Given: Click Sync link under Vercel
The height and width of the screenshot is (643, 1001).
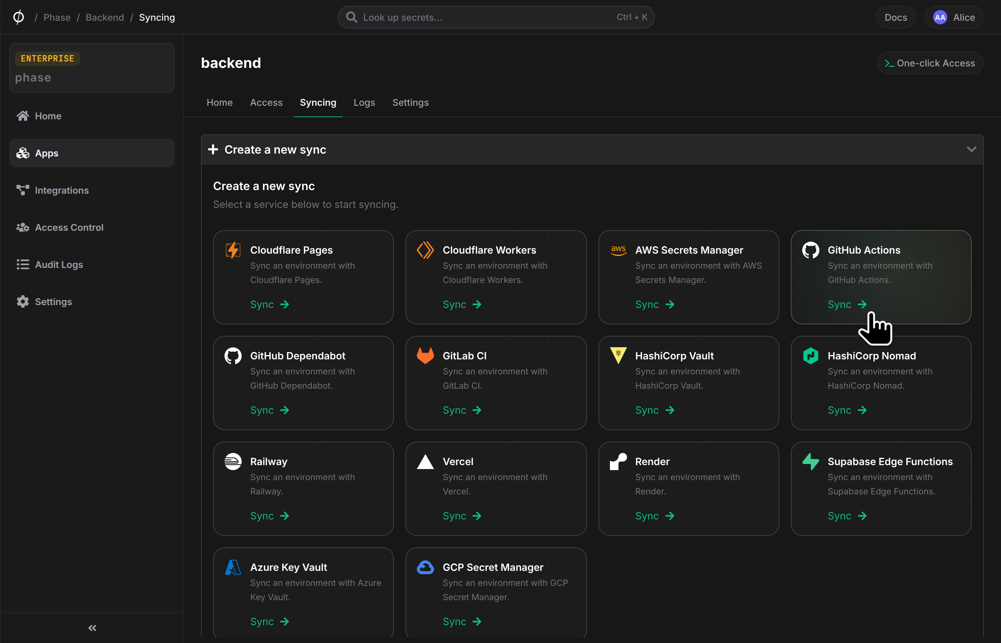Looking at the screenshot, I should (462, 516).
